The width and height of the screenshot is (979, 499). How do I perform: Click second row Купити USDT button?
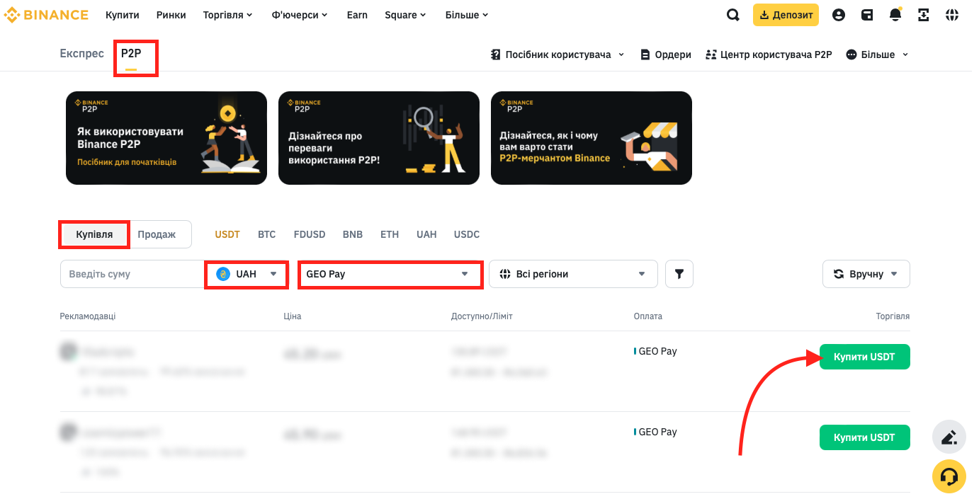864,437
